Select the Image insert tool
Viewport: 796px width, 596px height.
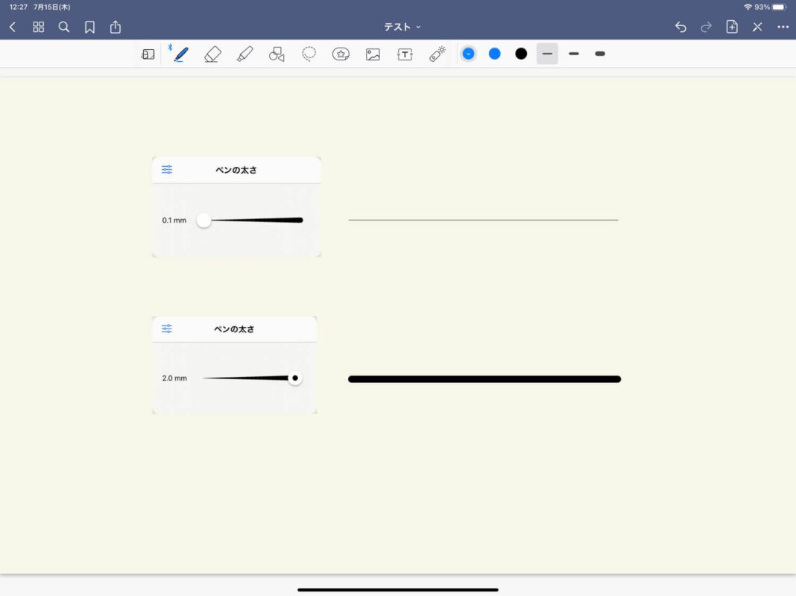[x=373, y=54]
